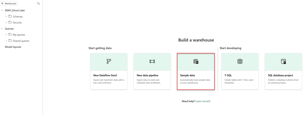Screen dimensions: 307x115
Task: Select the Security tree item label
Action: click(17, 23)
